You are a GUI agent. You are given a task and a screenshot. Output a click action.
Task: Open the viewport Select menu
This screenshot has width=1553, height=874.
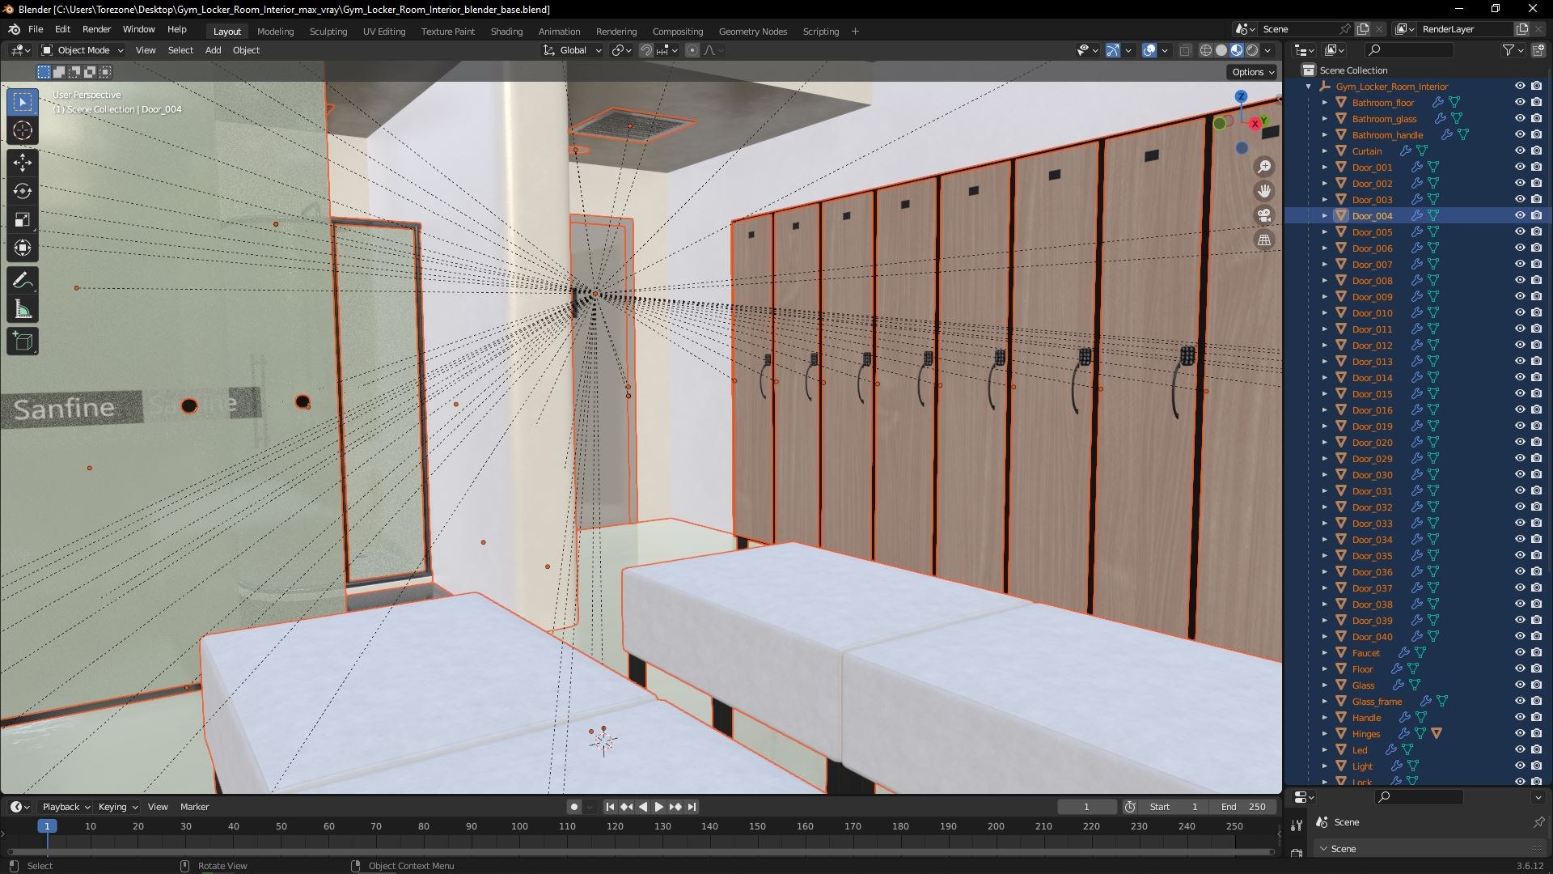[x=180, y=50]
